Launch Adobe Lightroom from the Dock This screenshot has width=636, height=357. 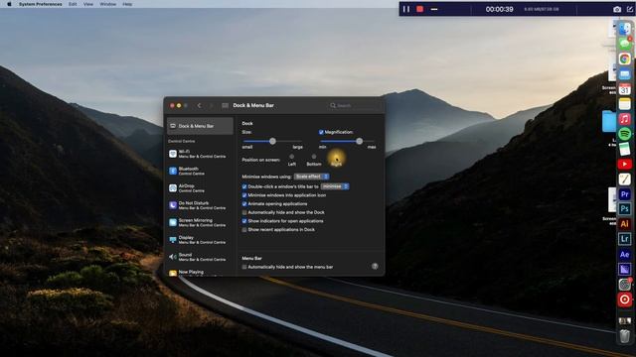[625, 239]
